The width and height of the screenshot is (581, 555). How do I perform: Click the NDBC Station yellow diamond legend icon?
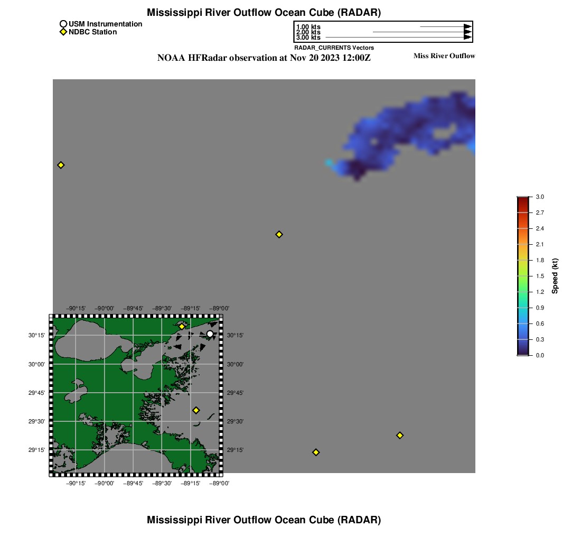pyautogui.click(x=63, y=32)
